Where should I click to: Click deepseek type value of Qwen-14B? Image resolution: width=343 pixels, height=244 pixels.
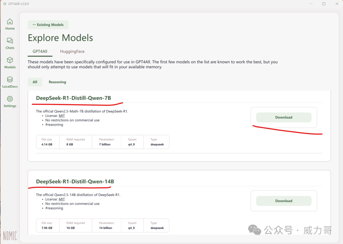(x=157, y=228)
